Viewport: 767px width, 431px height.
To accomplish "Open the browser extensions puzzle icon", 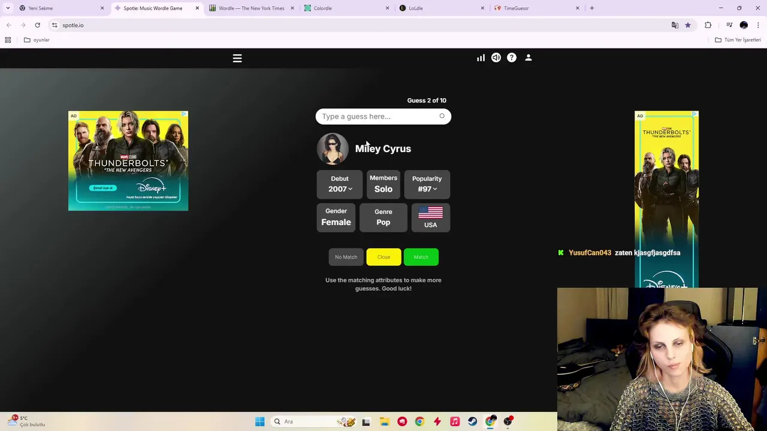I will click(708, 25).
